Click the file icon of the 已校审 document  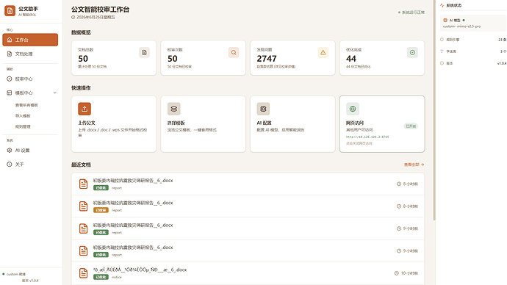pyautogui.click(x=84, y=206)
